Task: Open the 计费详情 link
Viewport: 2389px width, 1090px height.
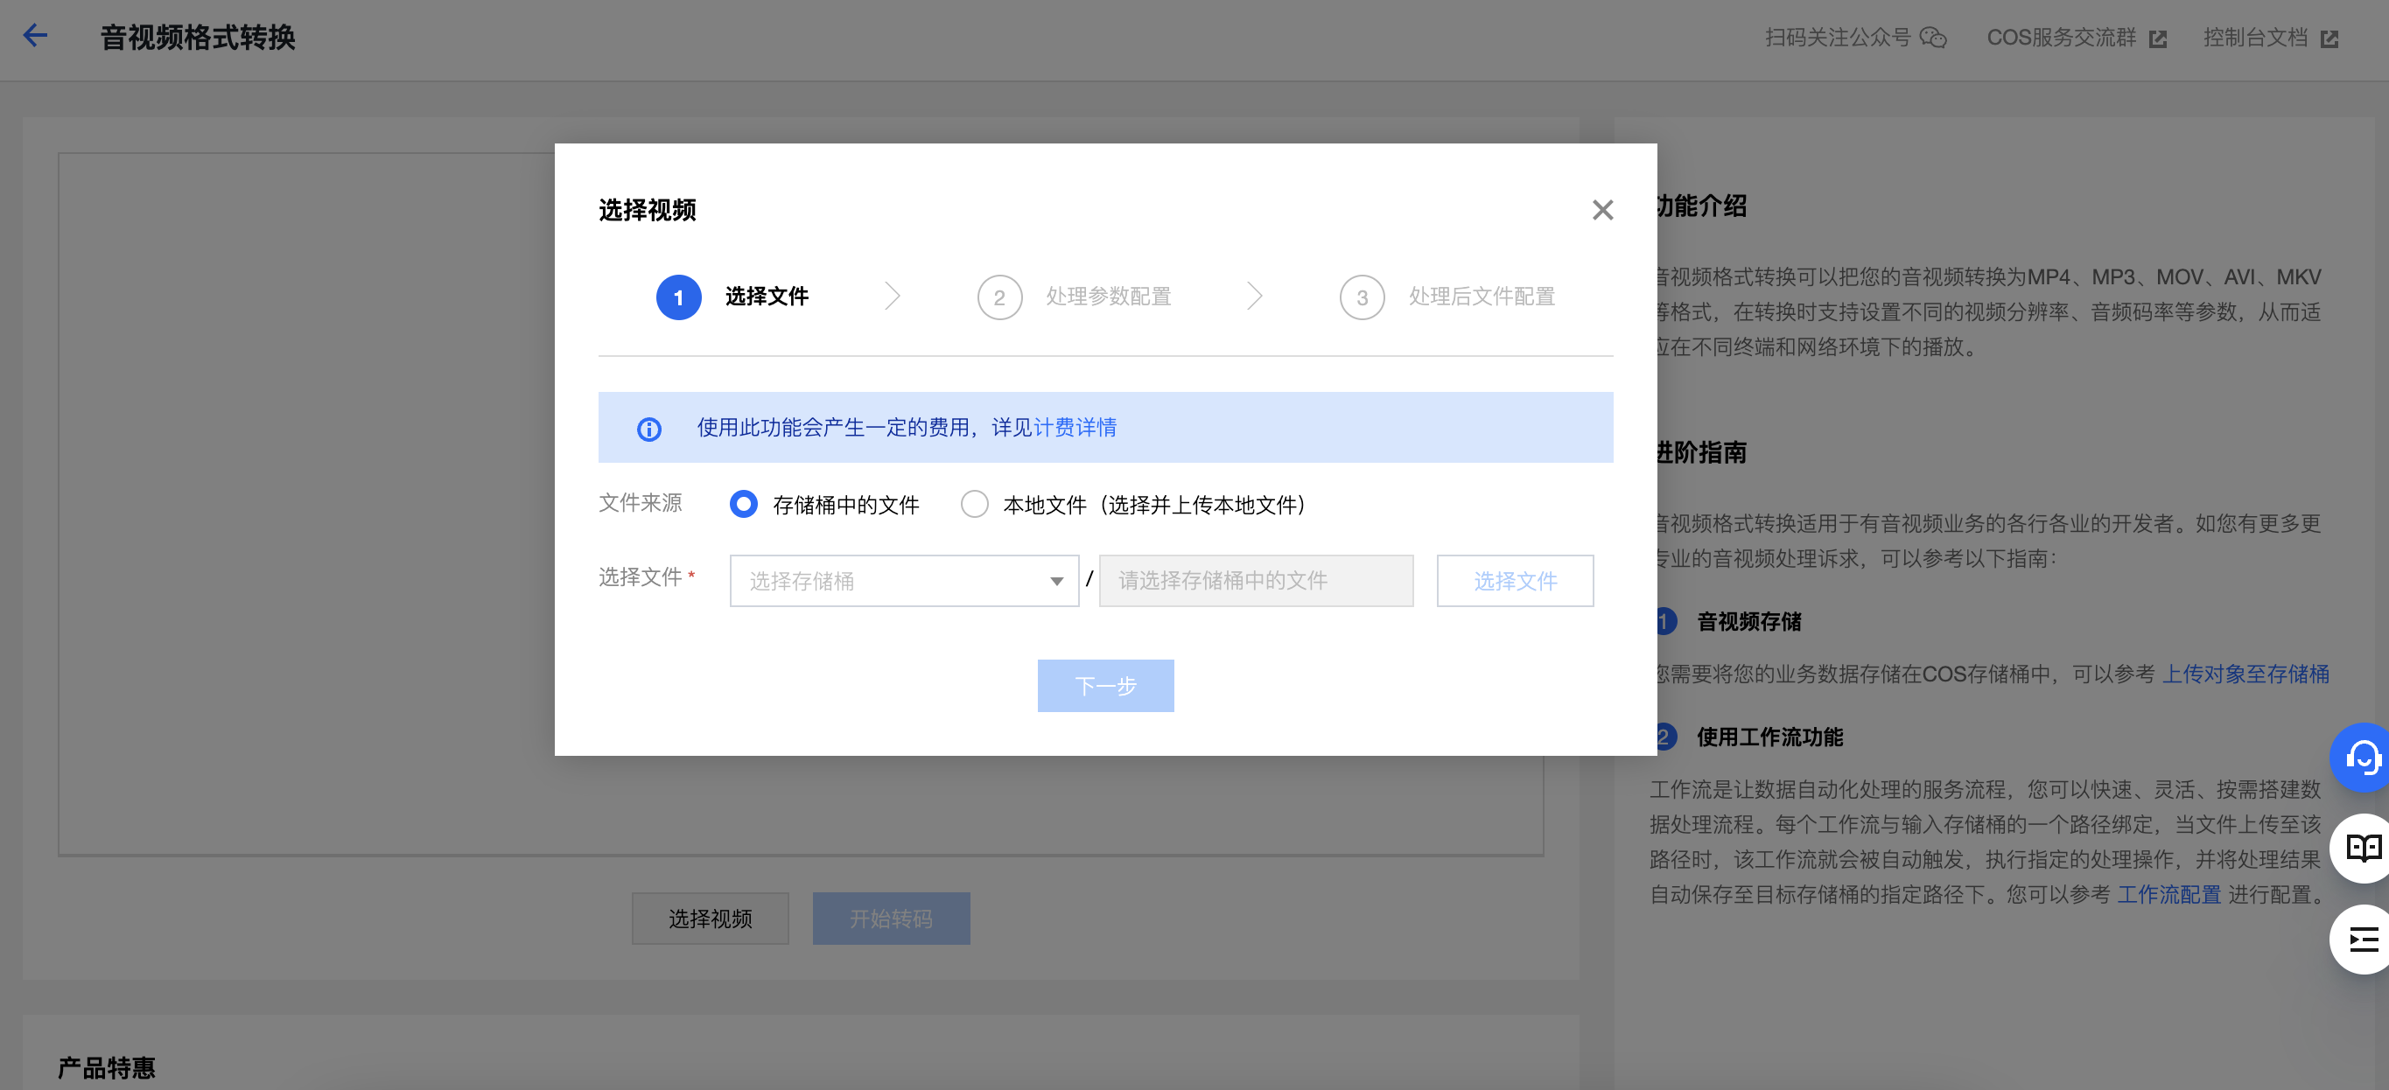Action: pos(1075,427)
